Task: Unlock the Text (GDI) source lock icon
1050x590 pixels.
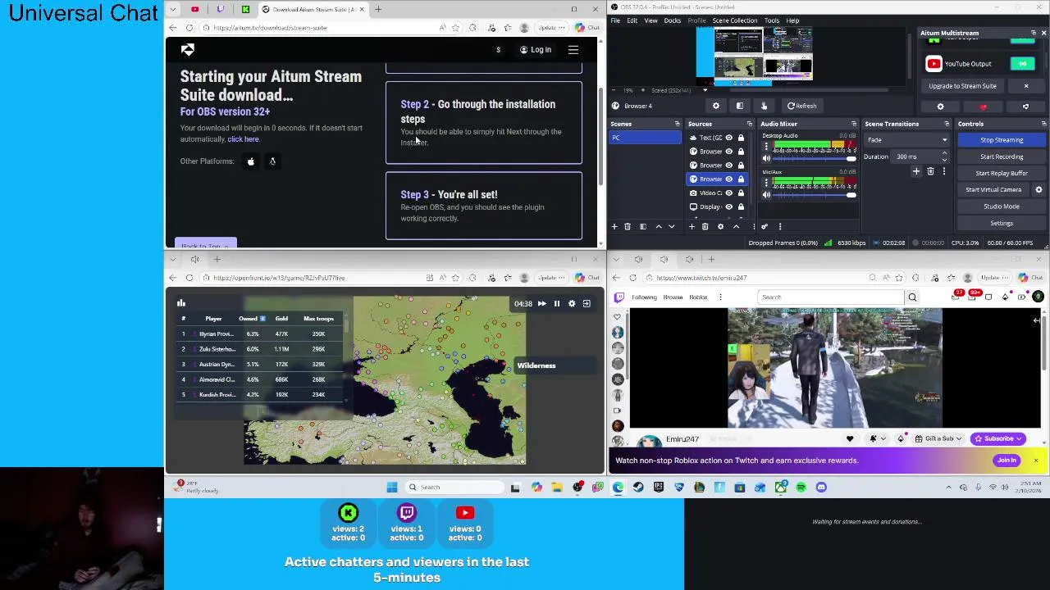Action: tap(741, 138)
